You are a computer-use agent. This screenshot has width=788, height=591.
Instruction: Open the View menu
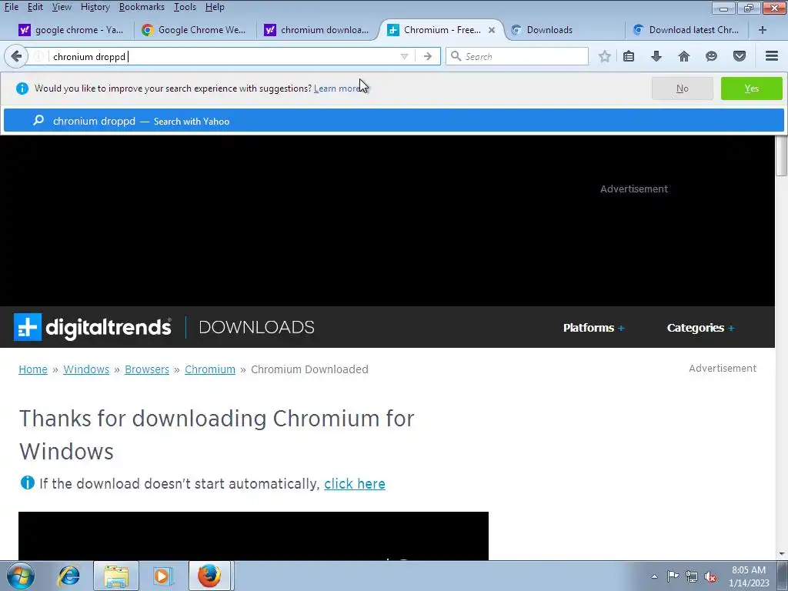click(x=62, y=7)
